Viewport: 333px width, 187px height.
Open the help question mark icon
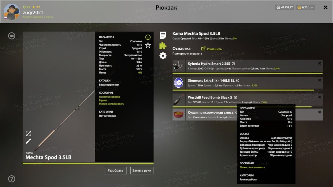tap(12, 179)
